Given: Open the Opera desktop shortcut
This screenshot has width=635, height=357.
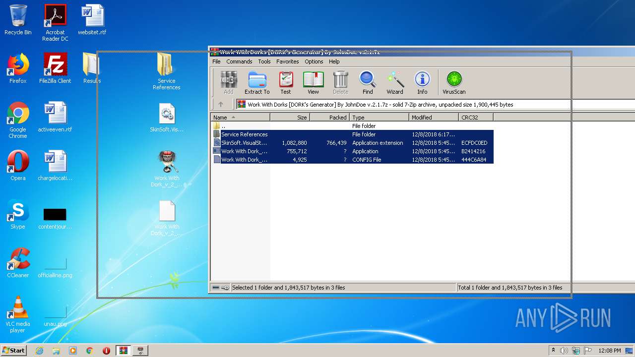Looking at the screenshot, I should point(18,166).
